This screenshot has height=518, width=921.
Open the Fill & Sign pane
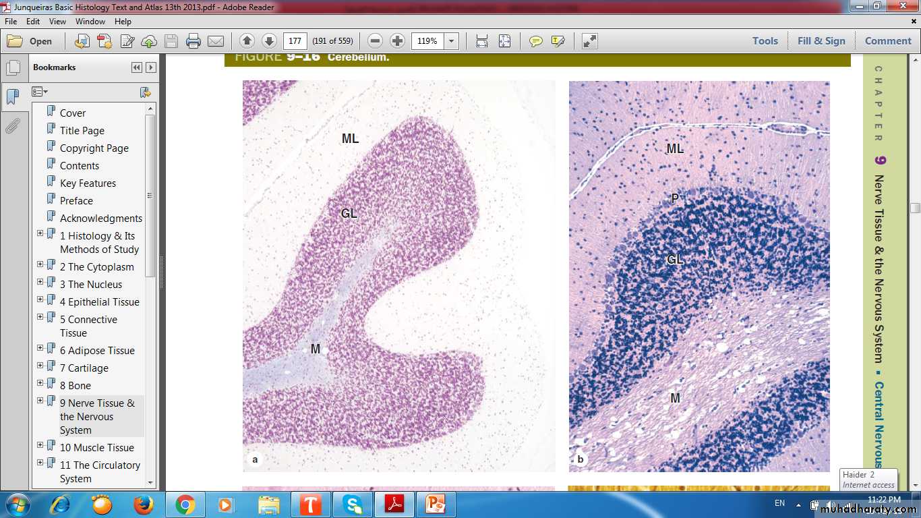point(821,41)
